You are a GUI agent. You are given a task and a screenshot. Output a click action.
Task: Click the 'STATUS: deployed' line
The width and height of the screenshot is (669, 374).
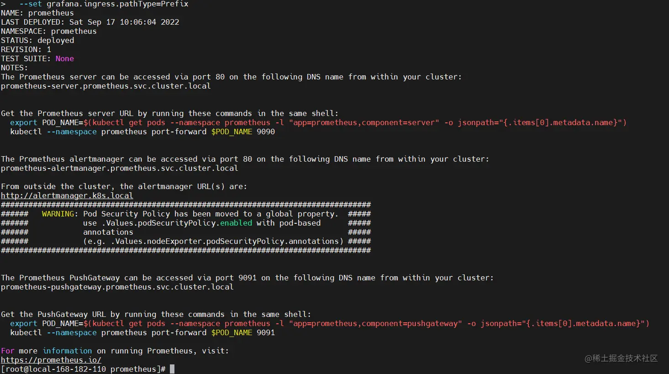point(37,40)
